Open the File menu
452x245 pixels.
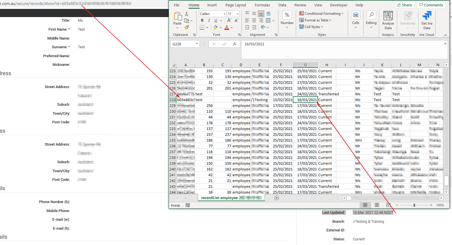[176, 5]
